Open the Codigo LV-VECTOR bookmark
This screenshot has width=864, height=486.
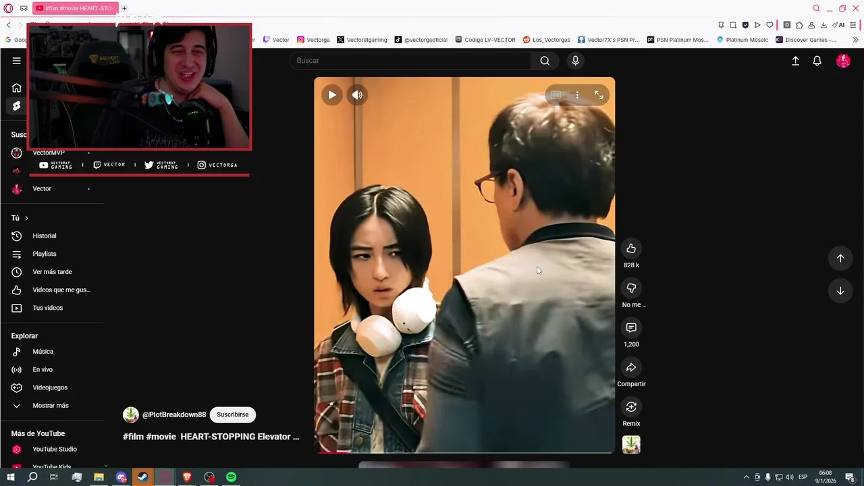pos(485,40)
